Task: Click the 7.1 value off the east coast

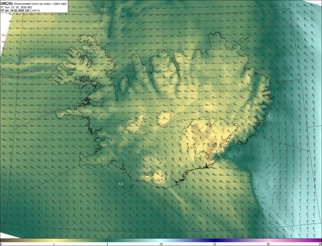Action: click(270, 116)
